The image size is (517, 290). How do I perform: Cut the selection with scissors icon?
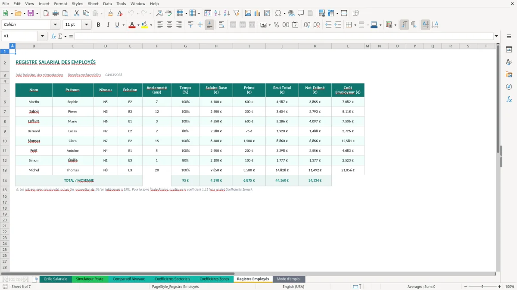pyautogui.click(x=77, y=13)
